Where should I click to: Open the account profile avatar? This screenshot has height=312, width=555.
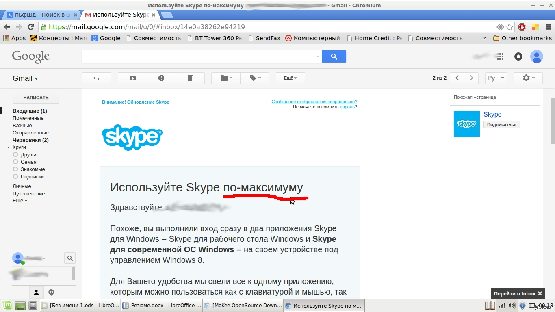pos(537,56)
